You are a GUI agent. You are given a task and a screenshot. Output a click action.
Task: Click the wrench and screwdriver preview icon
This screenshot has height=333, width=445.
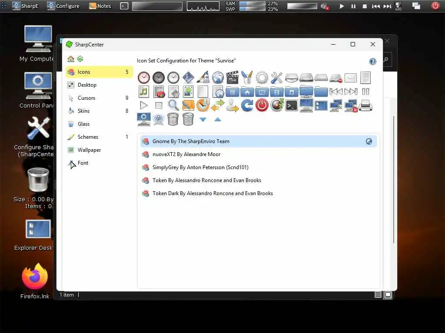tap(276, 78)
